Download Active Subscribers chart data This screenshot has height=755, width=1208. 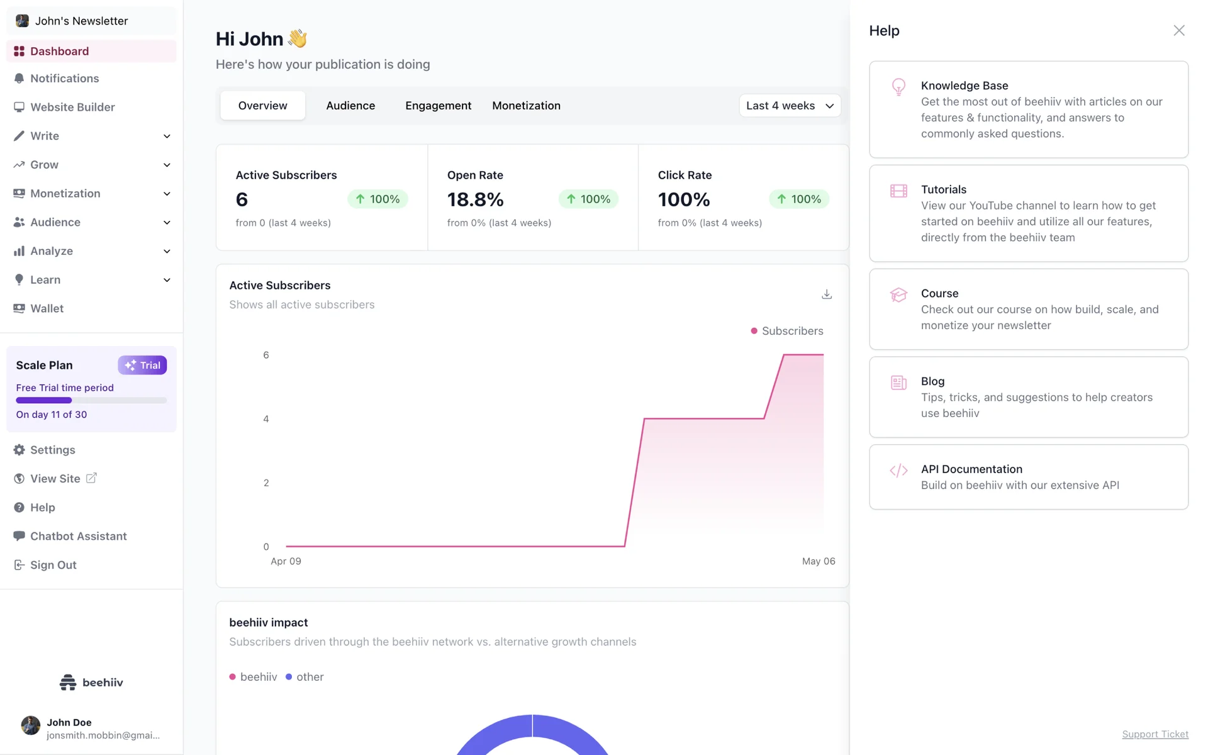827,294
